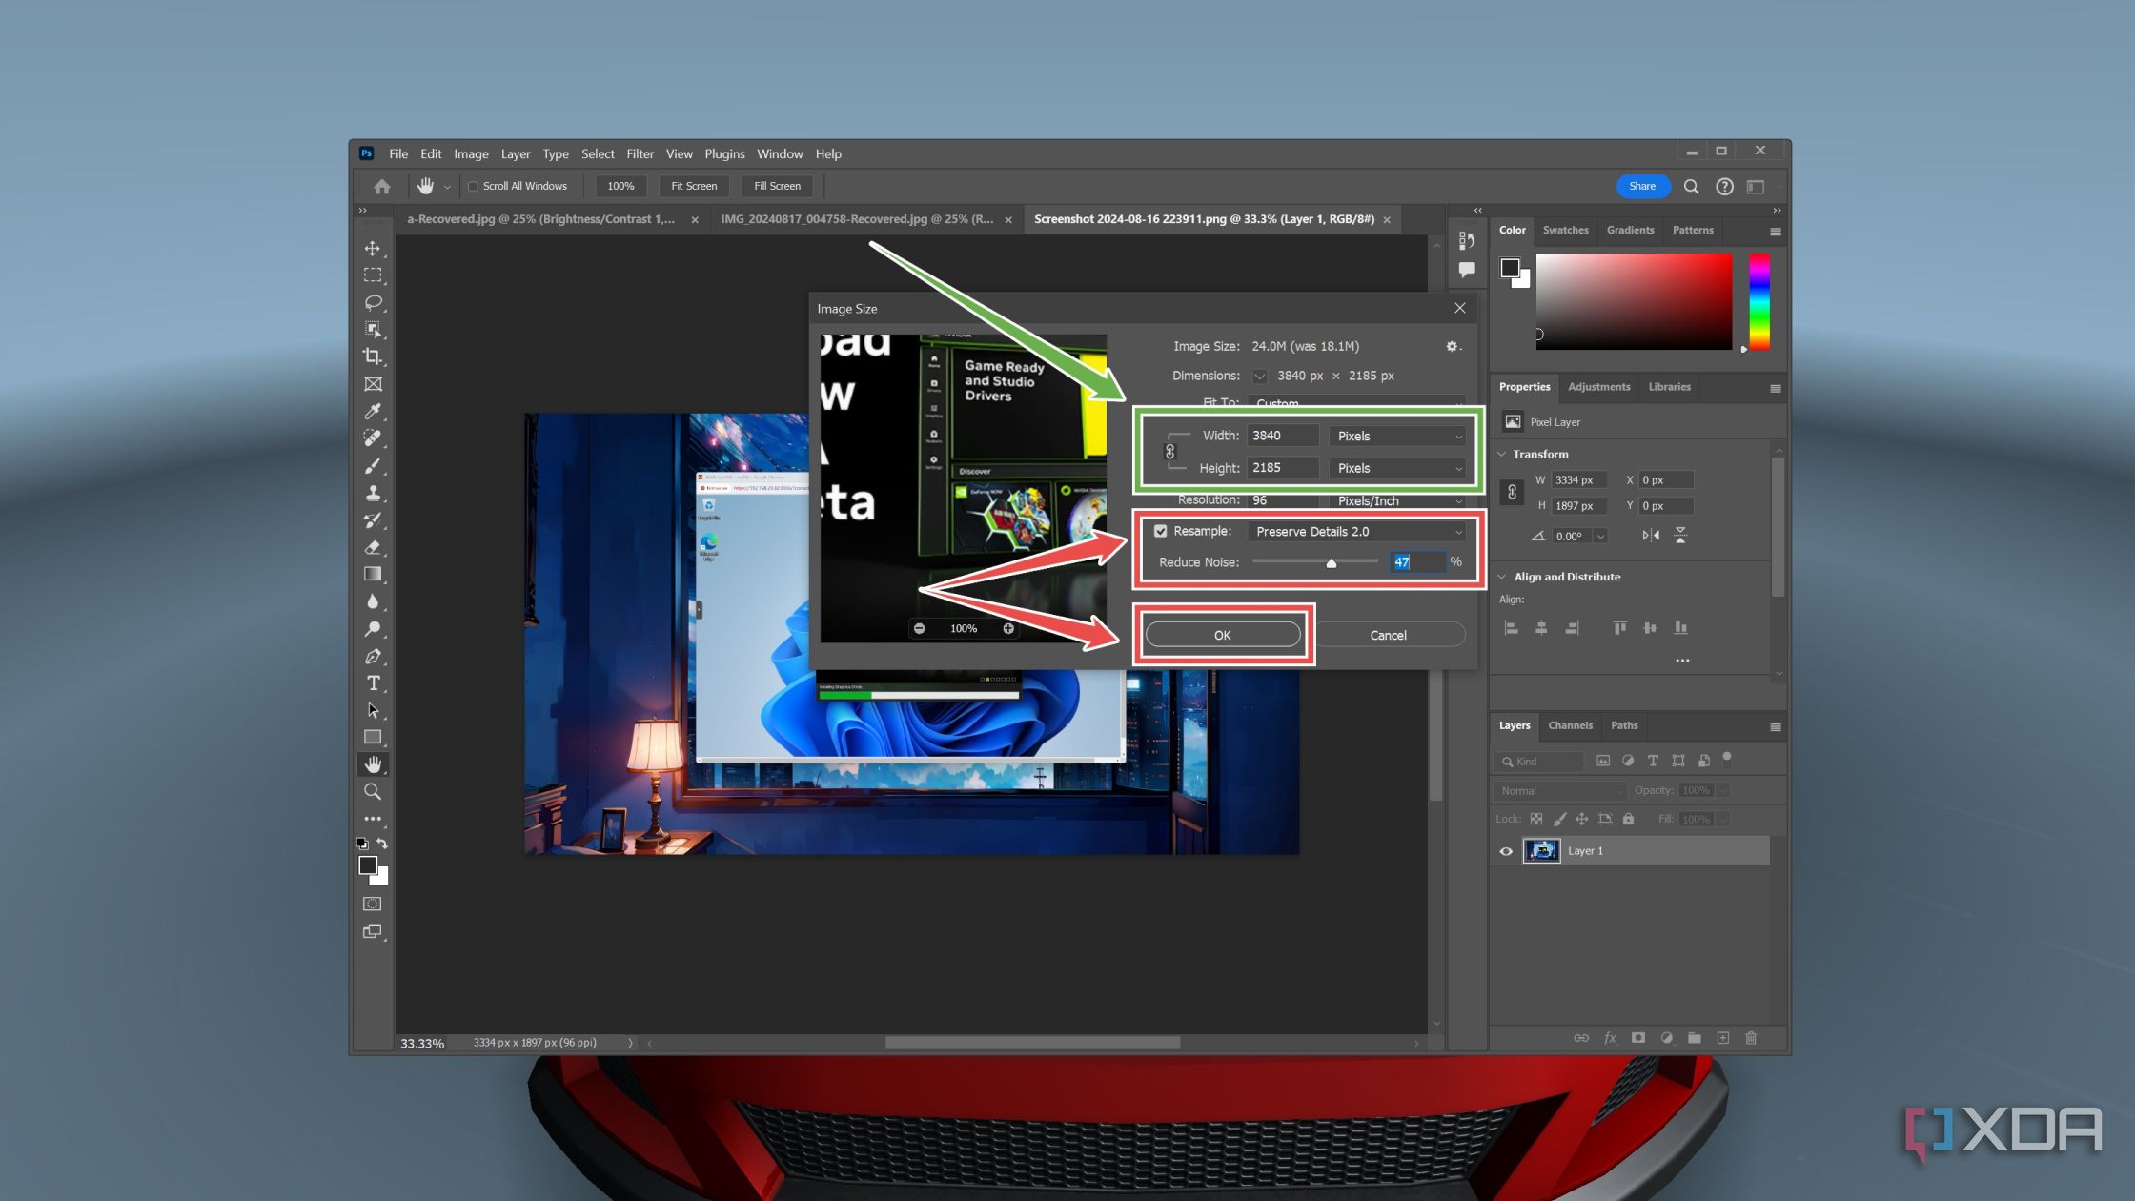Zoom out the Image Size preview
Image resolution: width=2135 pixels, height=1201 pixels.
pyautogui.click(x=919, y=628)
